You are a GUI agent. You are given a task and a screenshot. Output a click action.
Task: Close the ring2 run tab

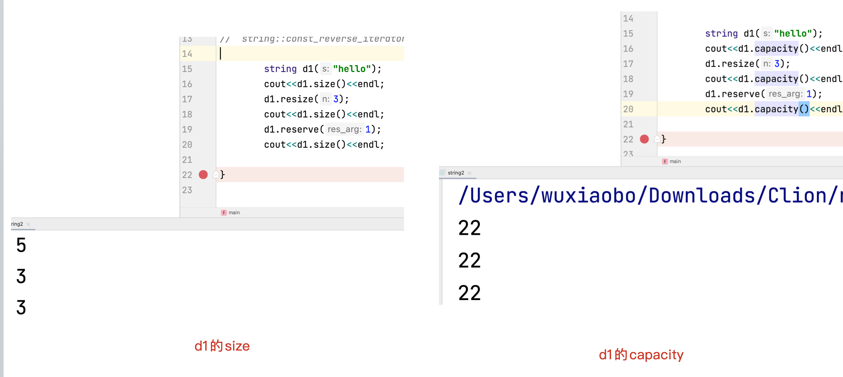click(28, 224)
